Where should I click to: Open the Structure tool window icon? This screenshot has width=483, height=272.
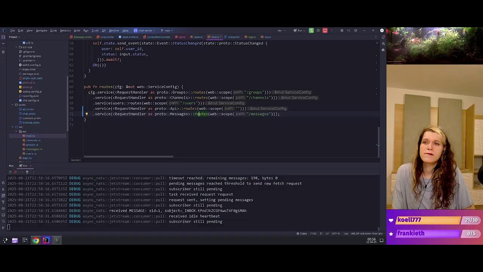tap(3, 52)
